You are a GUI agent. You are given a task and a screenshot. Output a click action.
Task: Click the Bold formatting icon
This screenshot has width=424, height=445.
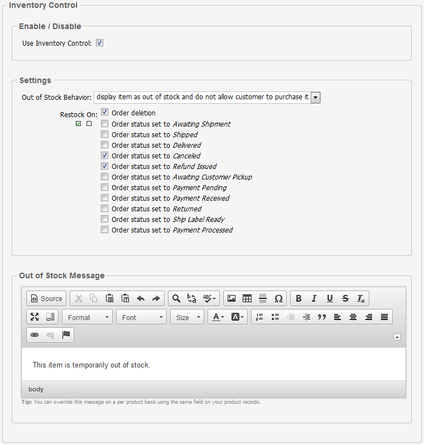tap(298, 298)
